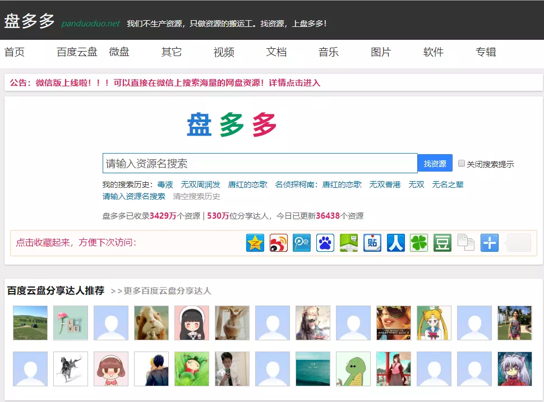Image resolution: width=544 pixels, height=402 pixels.
Task: Click the Baidu Tieba 贴 share icon
Action: click(x=372, y=243)
